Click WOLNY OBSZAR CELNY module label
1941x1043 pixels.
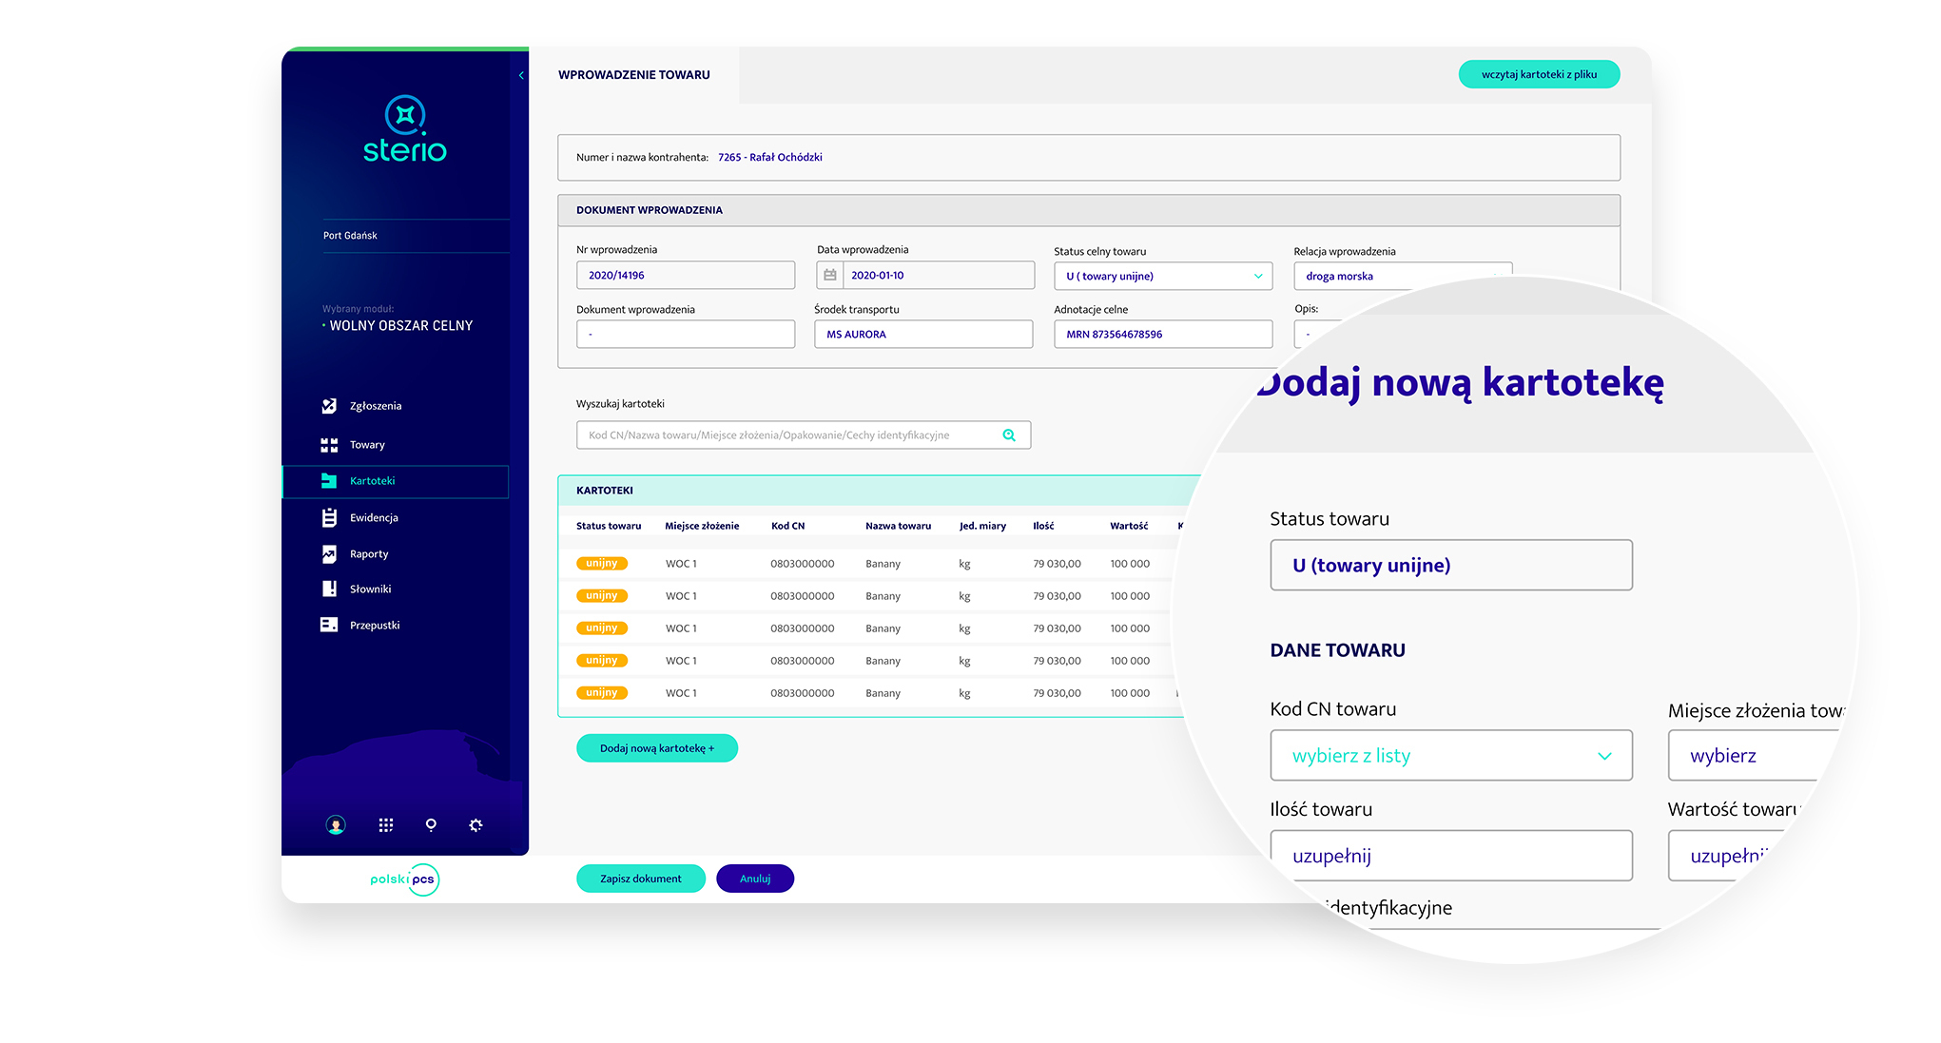click(x=400, y=326)
